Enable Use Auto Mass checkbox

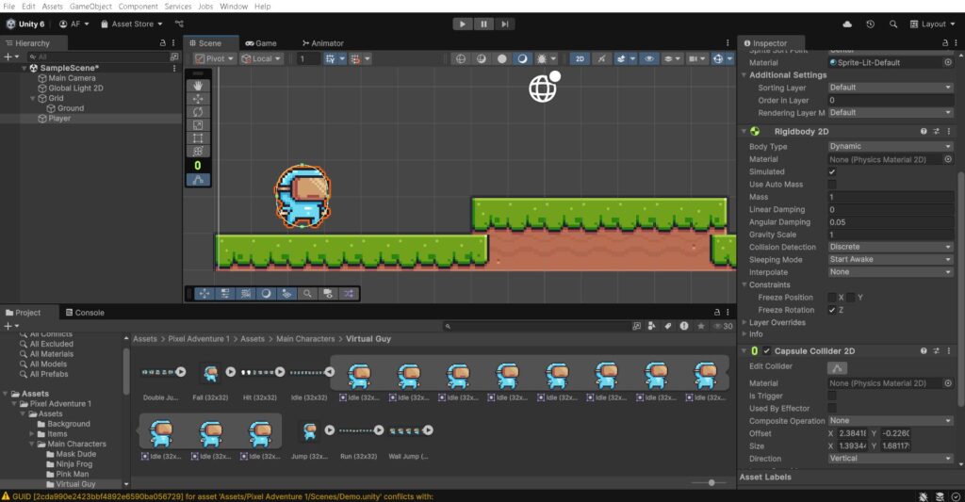(832, 185)
